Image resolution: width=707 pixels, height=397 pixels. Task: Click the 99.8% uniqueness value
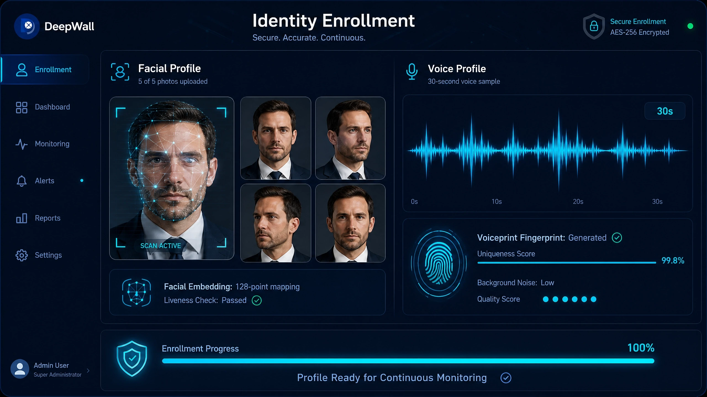(673, 261)
